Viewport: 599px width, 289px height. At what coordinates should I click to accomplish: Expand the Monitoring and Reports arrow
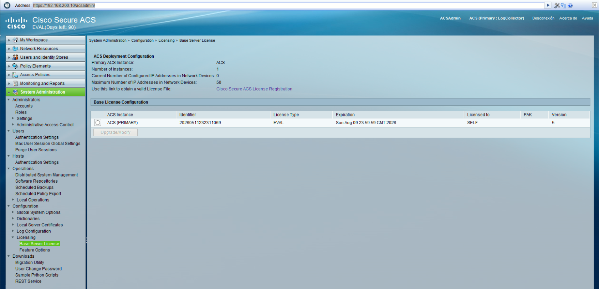(x=9, y=84)
